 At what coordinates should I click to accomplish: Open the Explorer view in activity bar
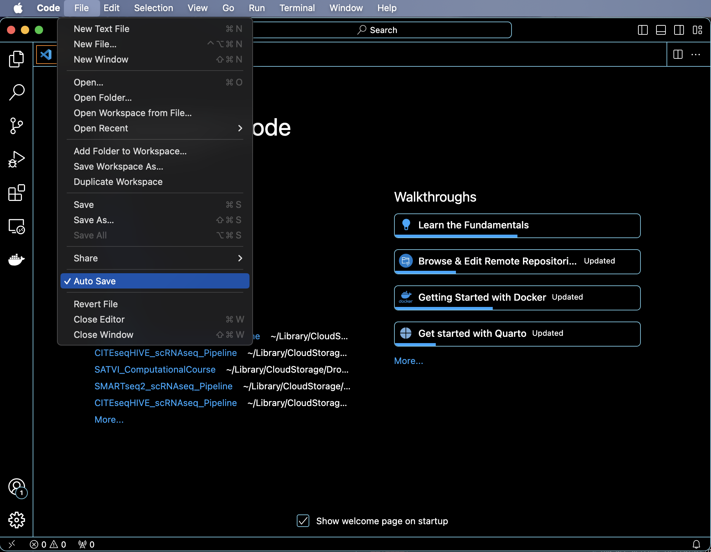pyautogui.click(x=16, y=59)
